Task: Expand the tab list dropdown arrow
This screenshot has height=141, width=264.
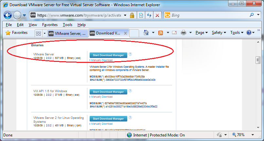Action: [44, 33]
